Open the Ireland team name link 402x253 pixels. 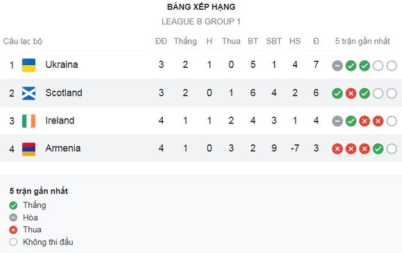(60, 121)
